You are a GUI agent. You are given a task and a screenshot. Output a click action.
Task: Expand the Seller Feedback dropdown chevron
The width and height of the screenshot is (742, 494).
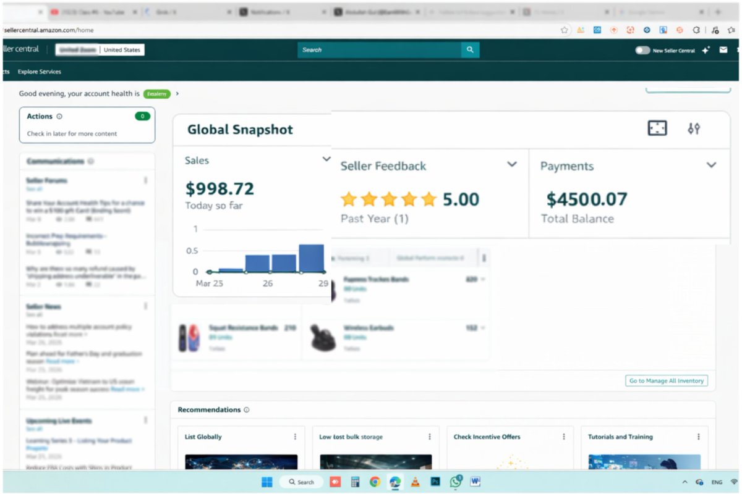coord(512,164)
